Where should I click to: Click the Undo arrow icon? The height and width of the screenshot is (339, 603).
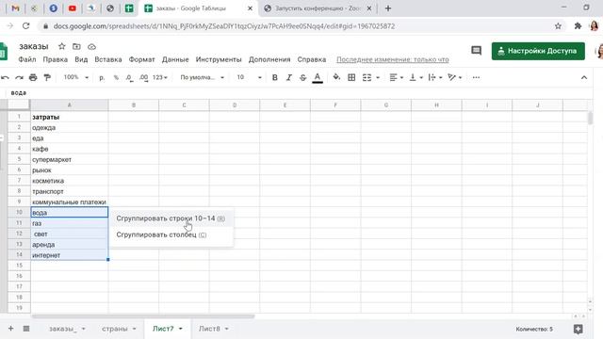tap(5, 77)
